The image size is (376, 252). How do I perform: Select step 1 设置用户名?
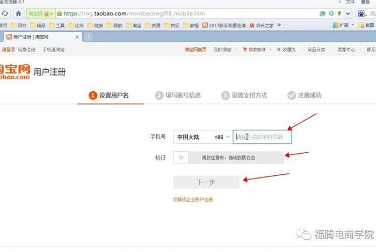109,95
